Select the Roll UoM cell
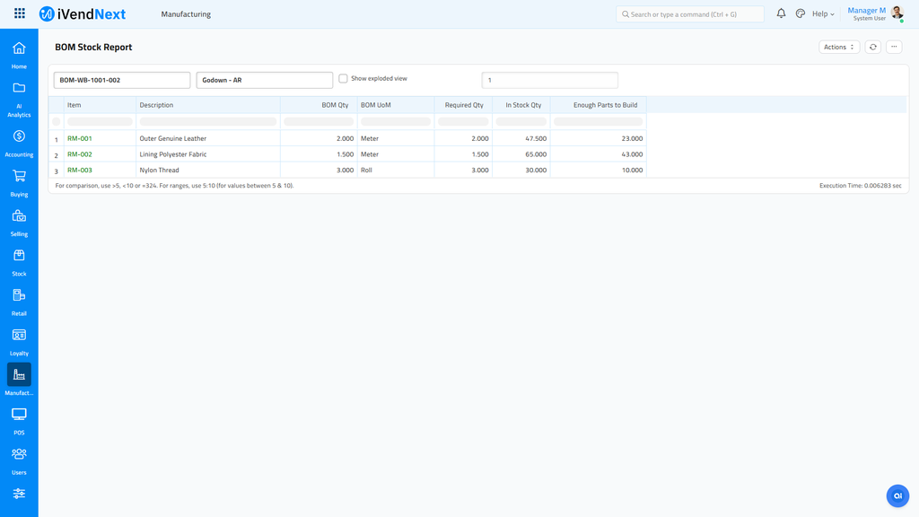This screenshot has width=919, height=517. coord(396,170)
